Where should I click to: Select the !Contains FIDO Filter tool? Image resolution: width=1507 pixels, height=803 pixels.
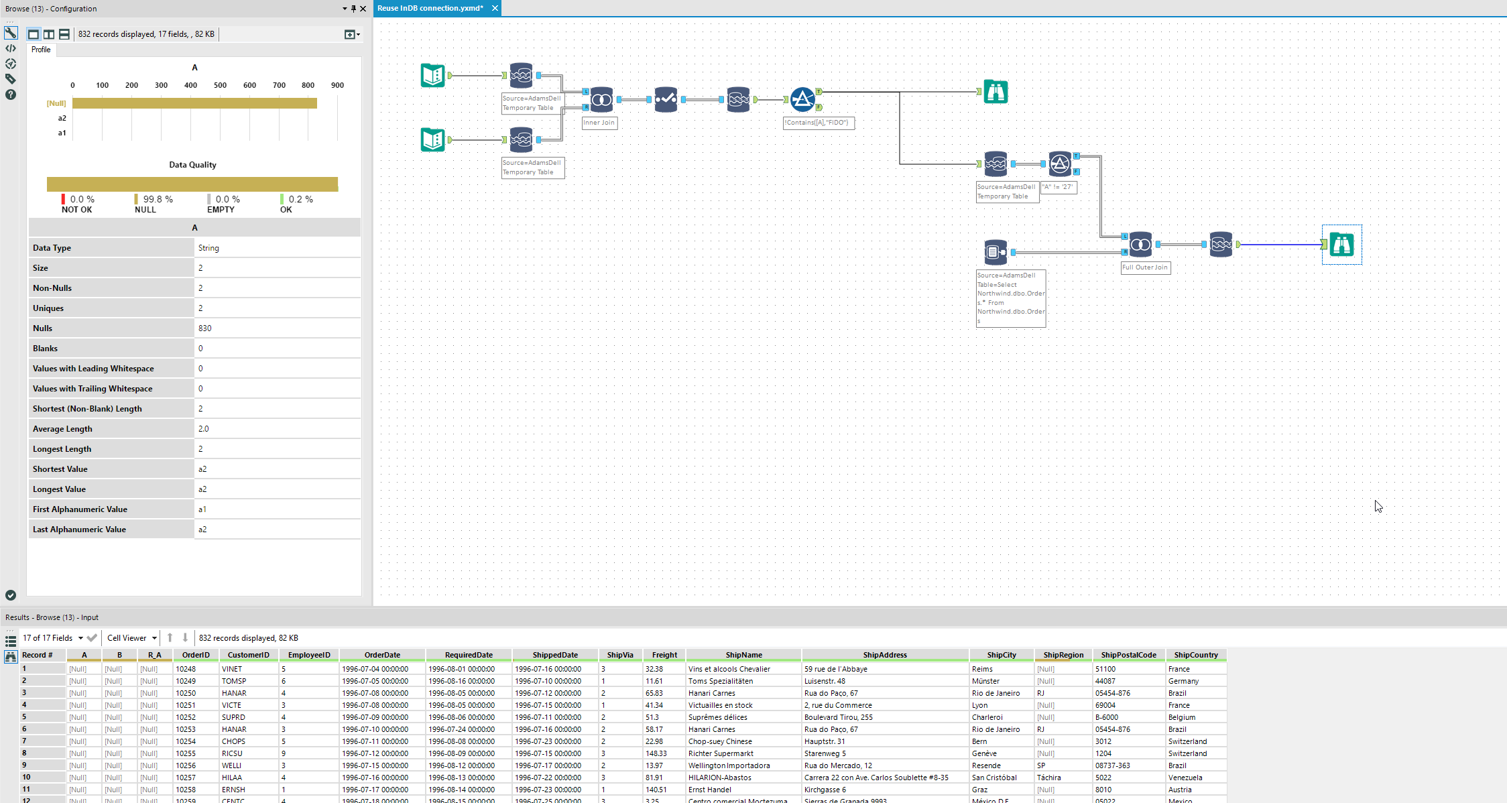(x=802, y=100)
